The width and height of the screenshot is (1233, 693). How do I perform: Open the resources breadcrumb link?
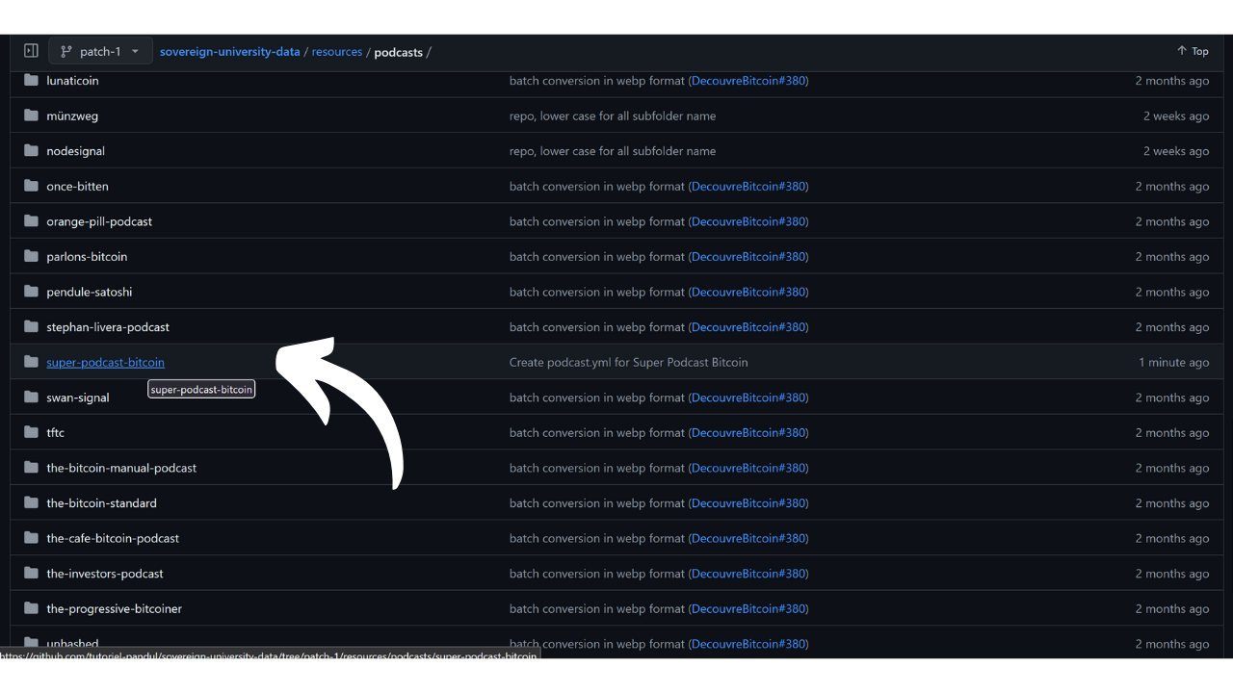[337, 52]
